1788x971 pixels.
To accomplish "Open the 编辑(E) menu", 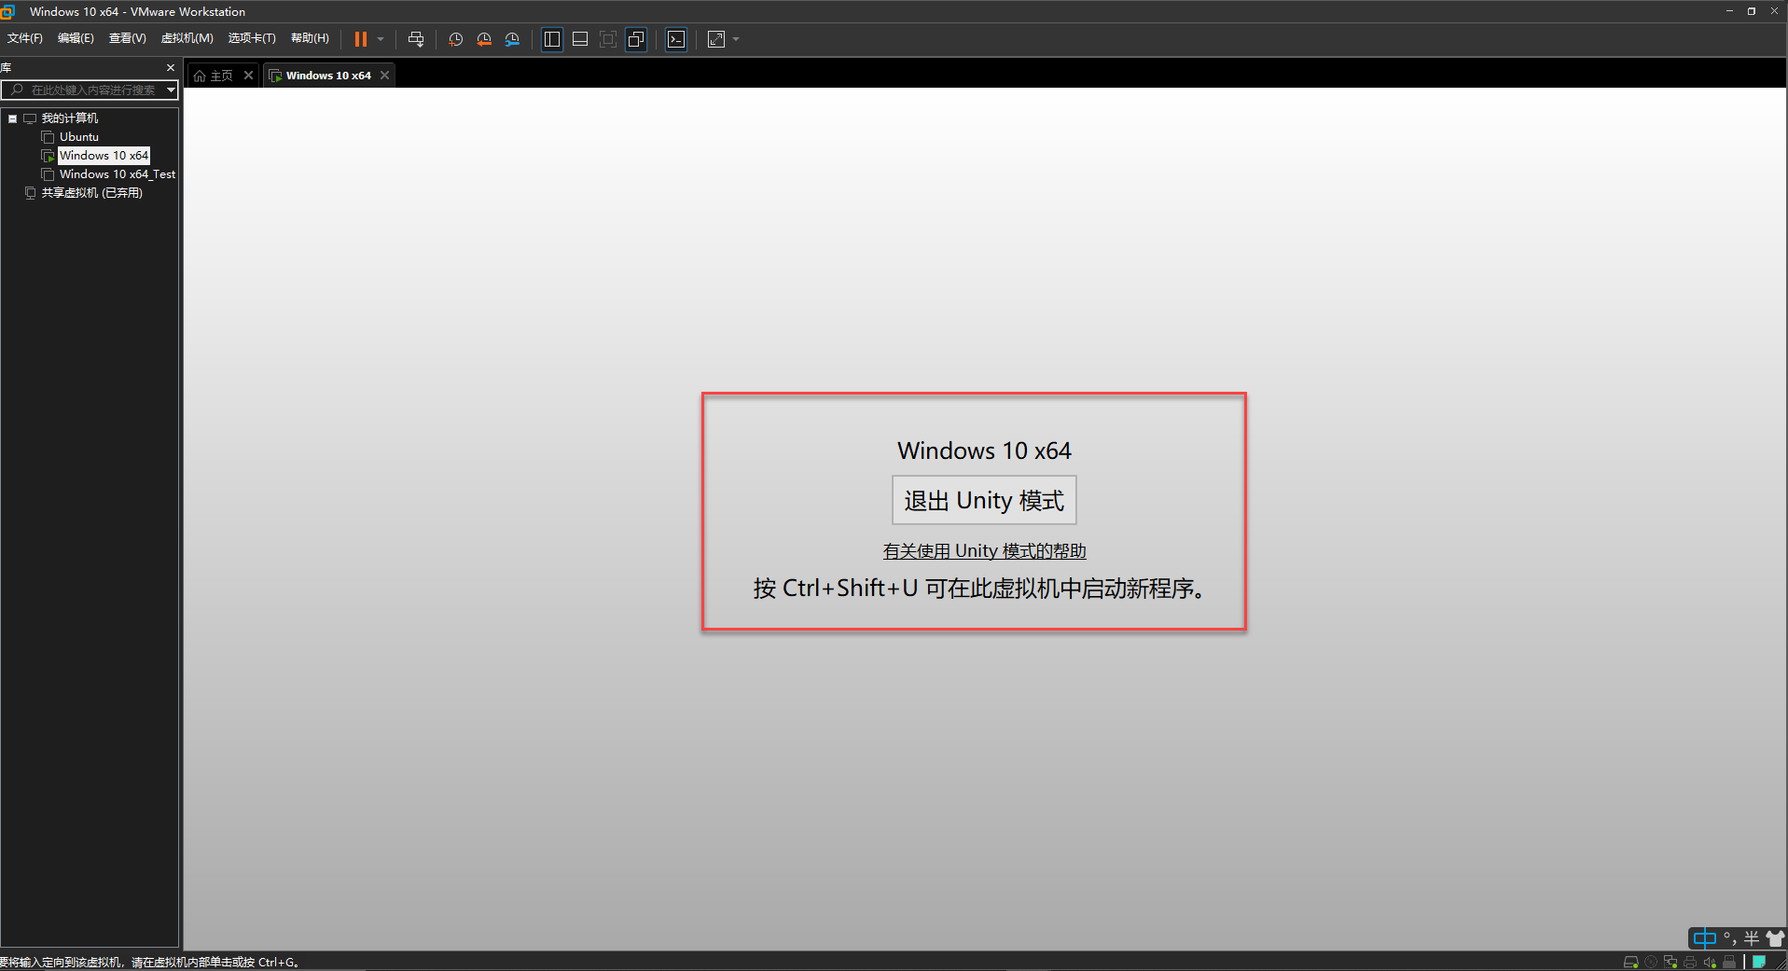I will (76, 38).
